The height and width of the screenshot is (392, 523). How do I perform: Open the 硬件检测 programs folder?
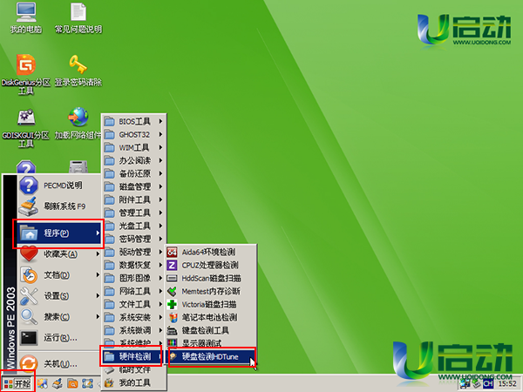point(133,356)
